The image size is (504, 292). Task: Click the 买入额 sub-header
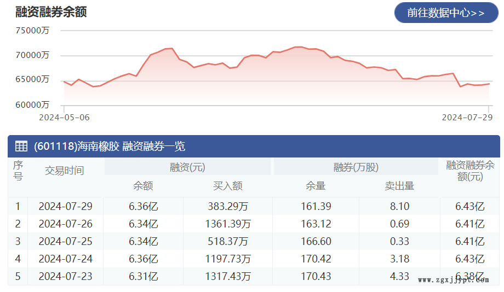click(x=227, y=186)
